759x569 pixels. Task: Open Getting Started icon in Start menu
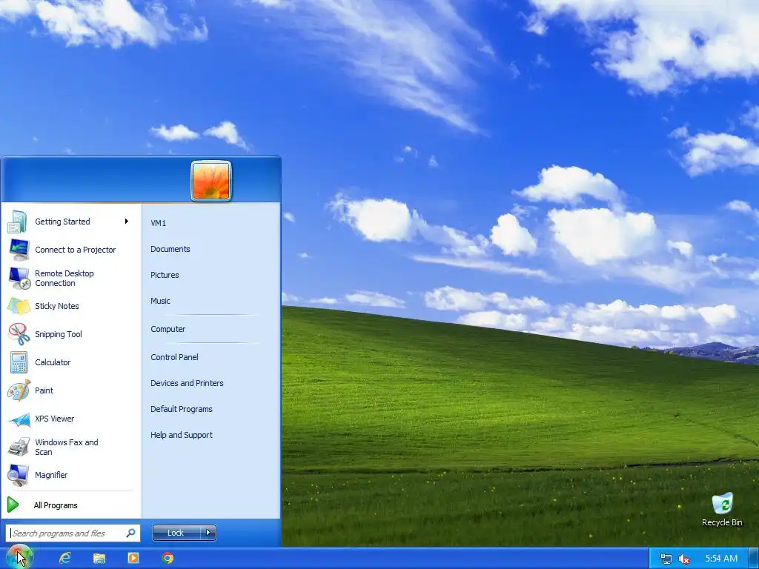tap(18, 222)
